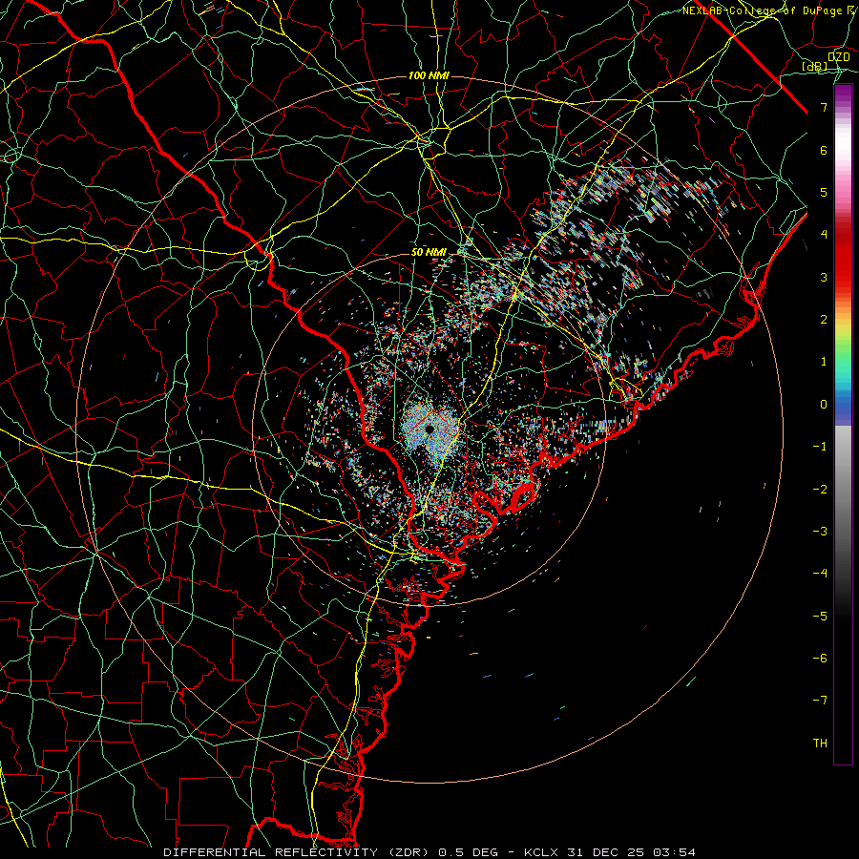The width and height of the screenshot is (859, 859).
Task: Click the "100 NMI" range ring label
Action: (429, 75)
